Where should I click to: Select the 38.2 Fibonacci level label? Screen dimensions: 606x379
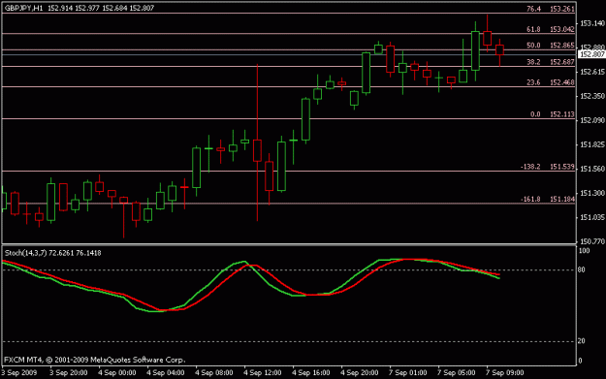[533, 62]
